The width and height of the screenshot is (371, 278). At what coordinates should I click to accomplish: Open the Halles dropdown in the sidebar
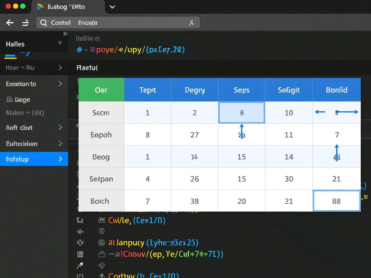click(60, 43)
